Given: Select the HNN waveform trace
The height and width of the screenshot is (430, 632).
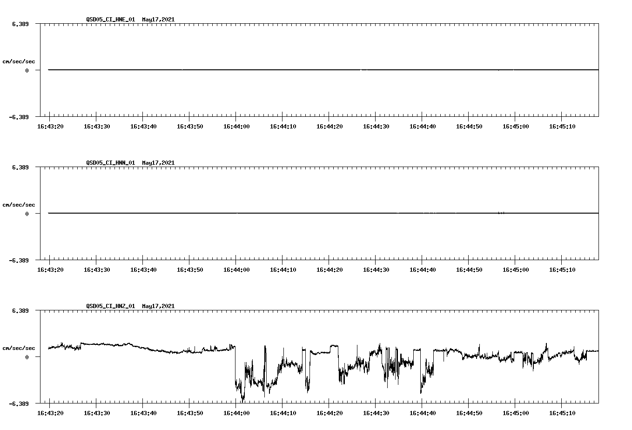Looking at the screenshot, I should pyautogui.click(x=279, y=213).
